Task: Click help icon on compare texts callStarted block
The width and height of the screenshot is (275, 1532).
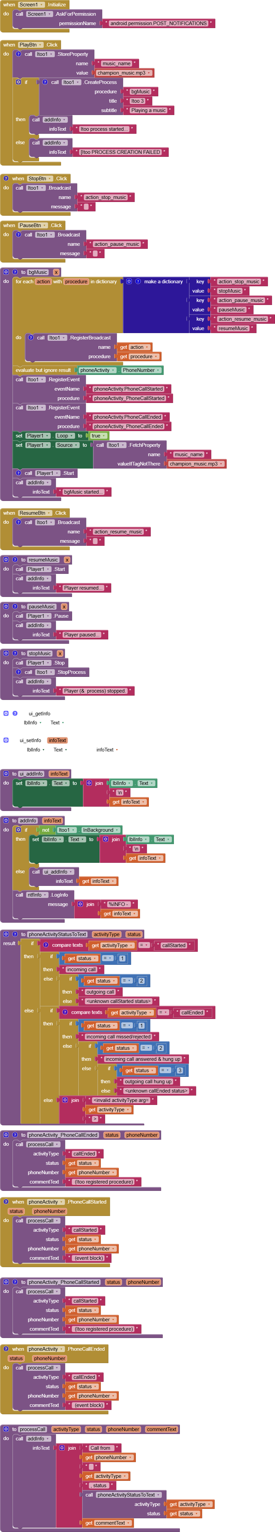Action: pyautogui.click(x=46, y=944)
